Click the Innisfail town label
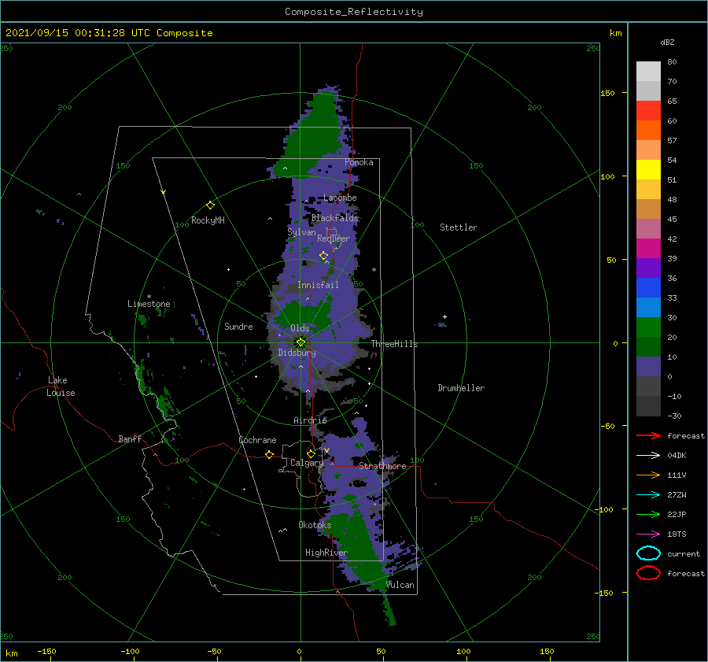The height and width of the screenshot is (662, 708). click(x=318, y=285)
